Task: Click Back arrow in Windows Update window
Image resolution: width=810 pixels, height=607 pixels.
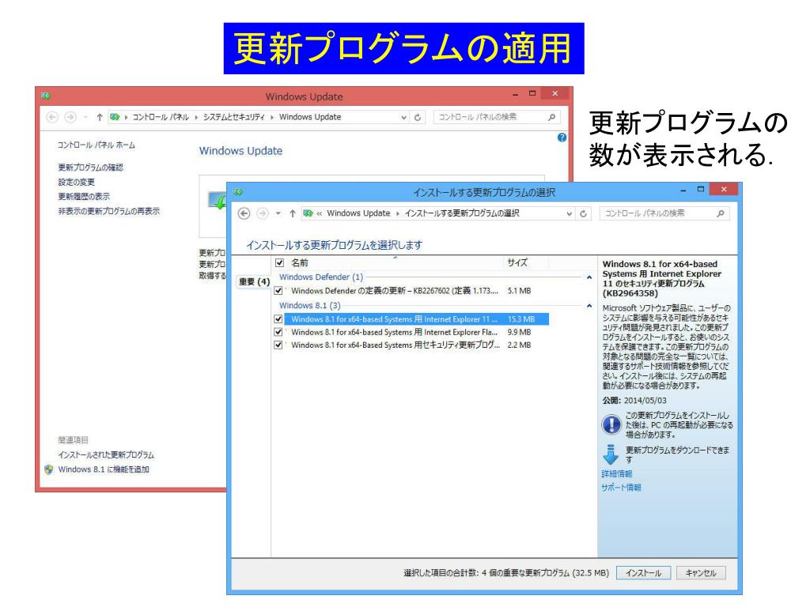Action: tap(52, 117)
